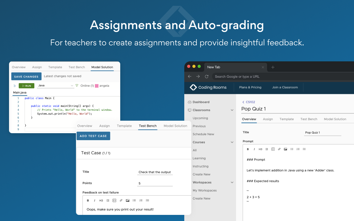Select Overview tab in Pop Quiz page
The image size is (354, 221).
pos(249,119)
